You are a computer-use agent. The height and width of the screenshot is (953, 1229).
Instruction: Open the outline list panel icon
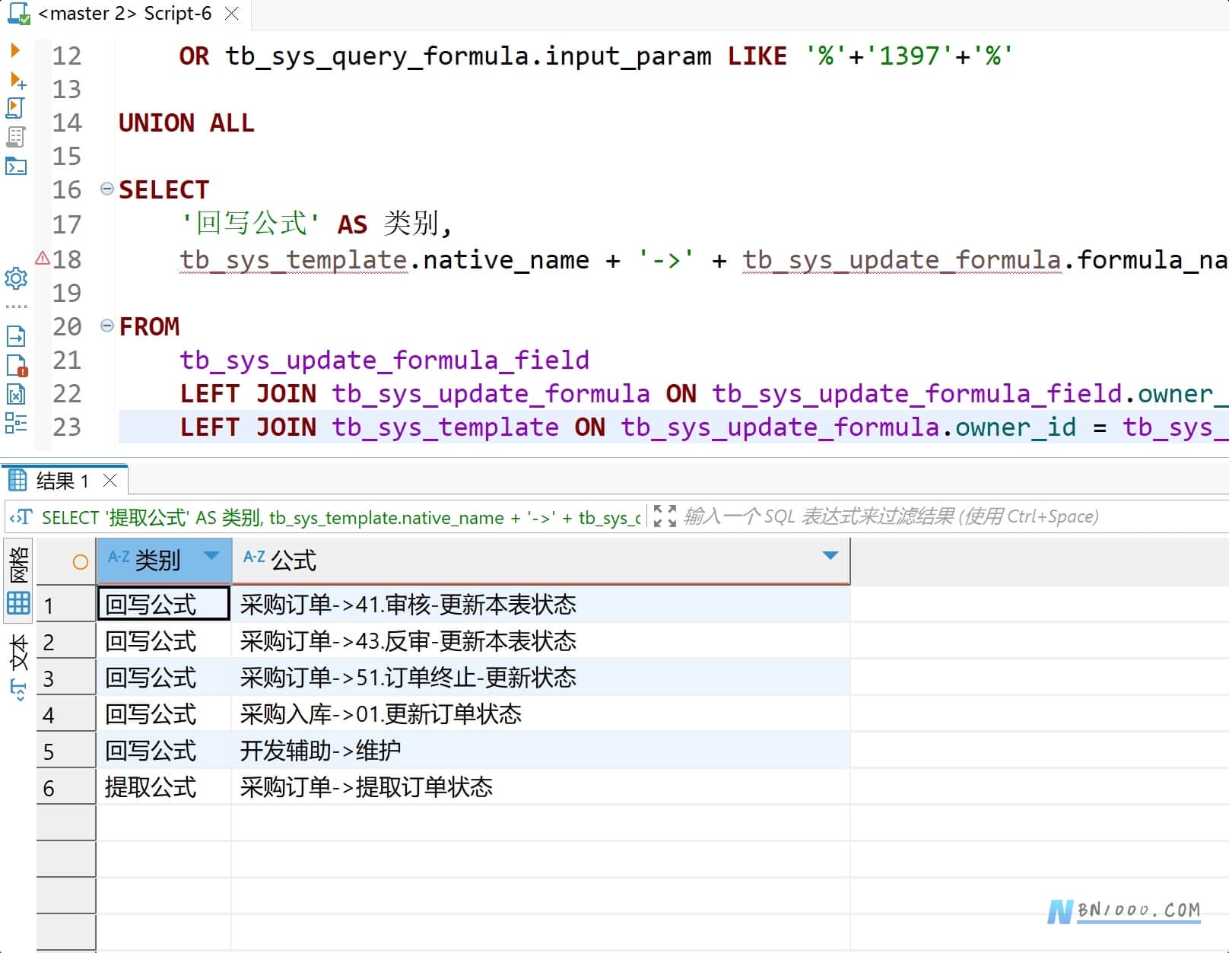point(16,423)
